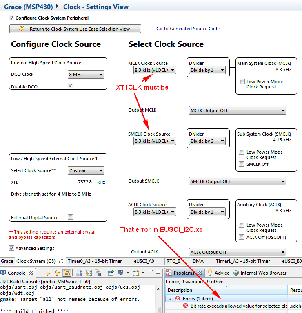Check the External Digital Source checkbox
302x313 pixels.
click(70, 217)
